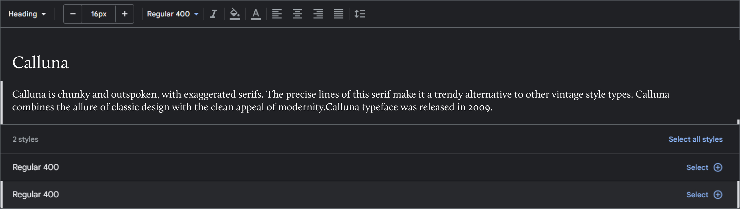Center align the text

[x=297, y=14]
